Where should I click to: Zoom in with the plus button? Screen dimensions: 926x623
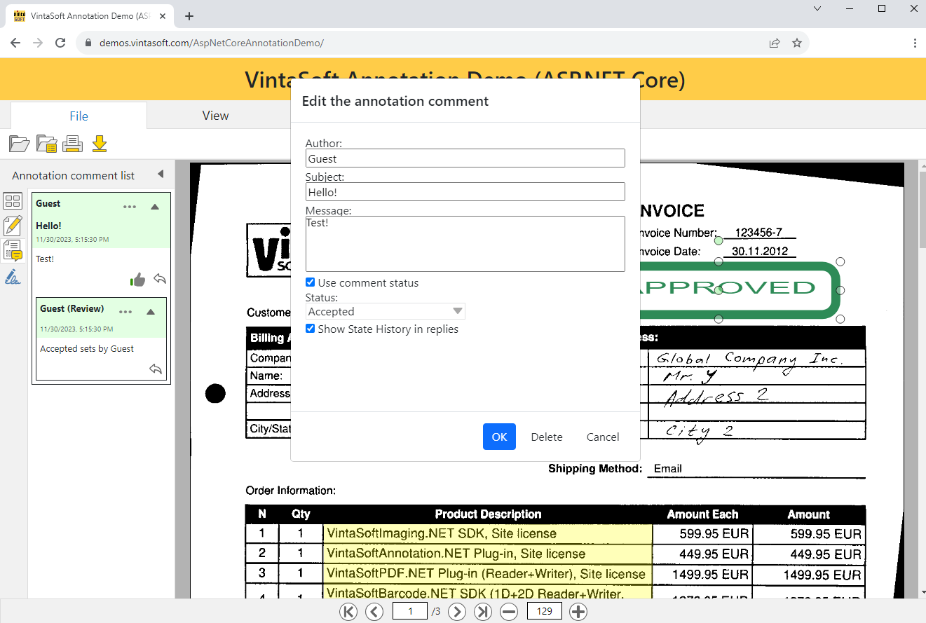578,612
